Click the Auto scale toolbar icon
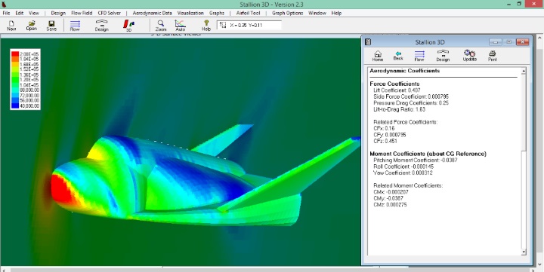This screenshot has width=544, height=272. pos(180,26)
